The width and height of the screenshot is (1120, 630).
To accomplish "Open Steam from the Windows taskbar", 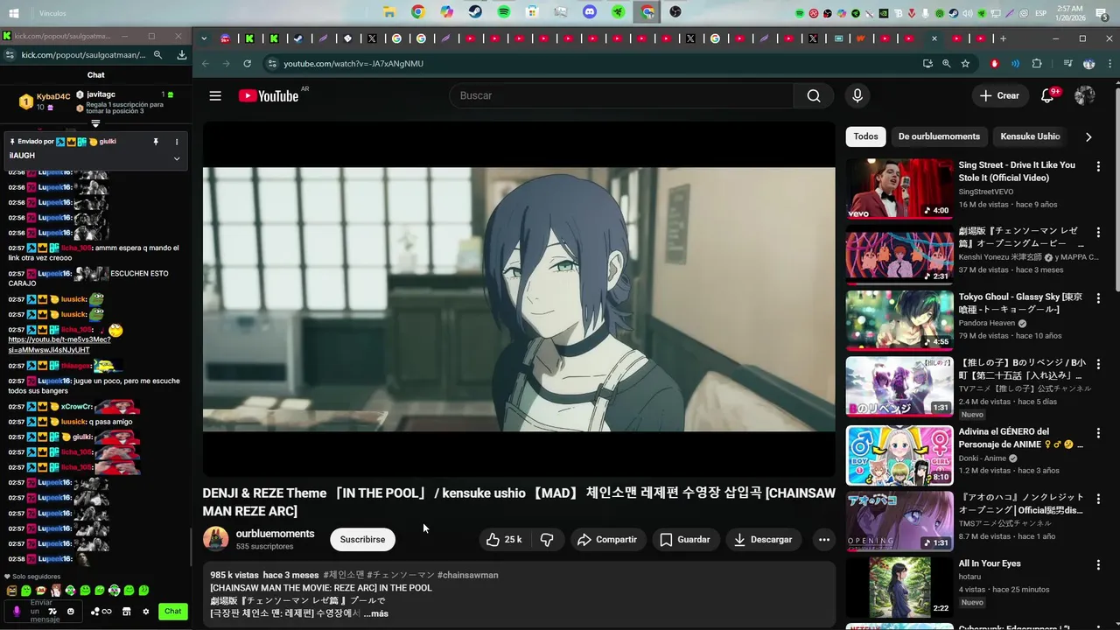I will [x=475, y=12].
